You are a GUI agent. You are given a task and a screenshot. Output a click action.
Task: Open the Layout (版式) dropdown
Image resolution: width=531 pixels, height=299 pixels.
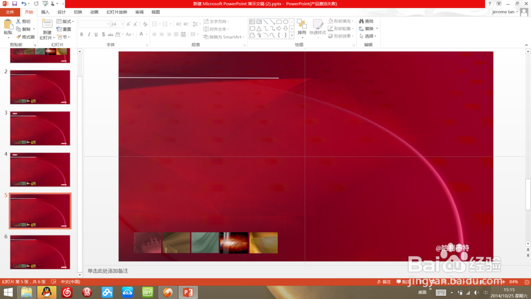(65, 21)
